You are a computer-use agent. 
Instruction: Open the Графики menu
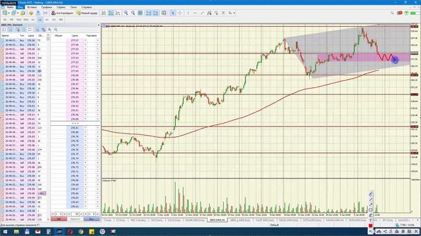47,7
